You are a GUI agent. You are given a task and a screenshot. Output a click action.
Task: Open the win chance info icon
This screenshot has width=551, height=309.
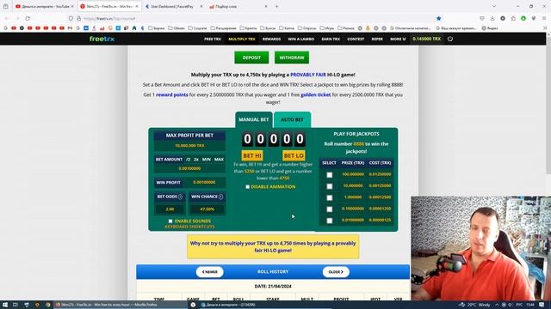220,197
